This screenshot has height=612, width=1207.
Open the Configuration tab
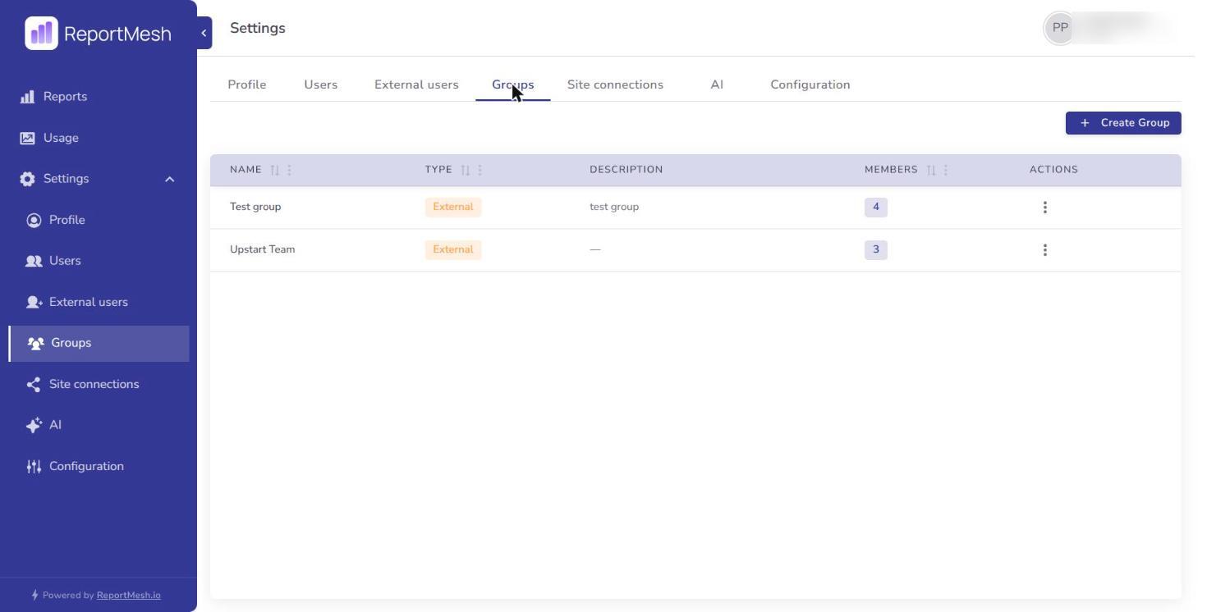810,84
